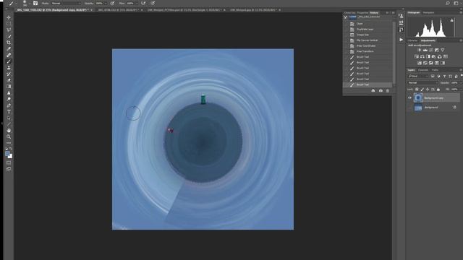Screen dimensions: 463x260
Task: Toggle visibility of Background copy layer
Action: [409, 98]
